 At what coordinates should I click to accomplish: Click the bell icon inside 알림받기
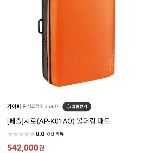[69, 107]
